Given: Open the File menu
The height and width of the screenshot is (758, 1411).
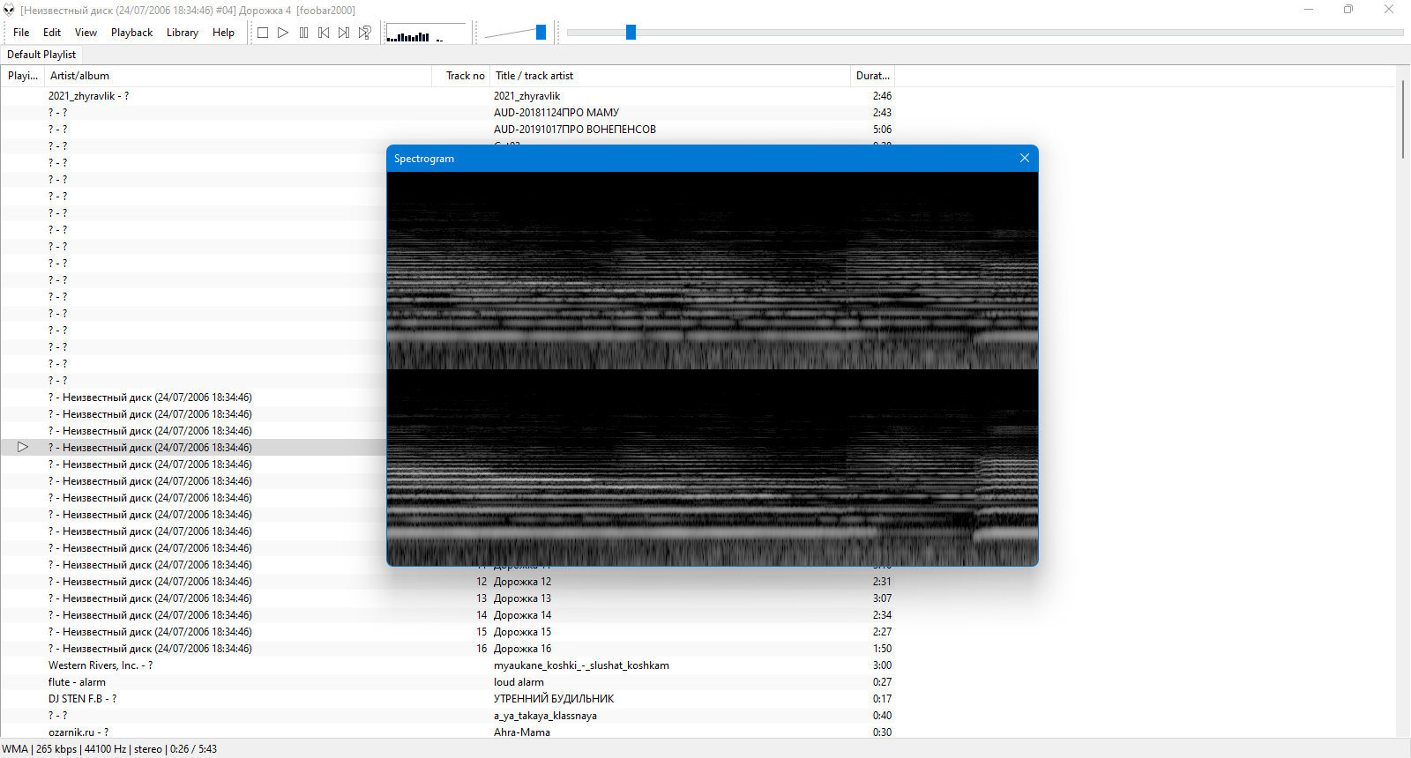Looking at the screenshot, I should (x=21, y=33).
